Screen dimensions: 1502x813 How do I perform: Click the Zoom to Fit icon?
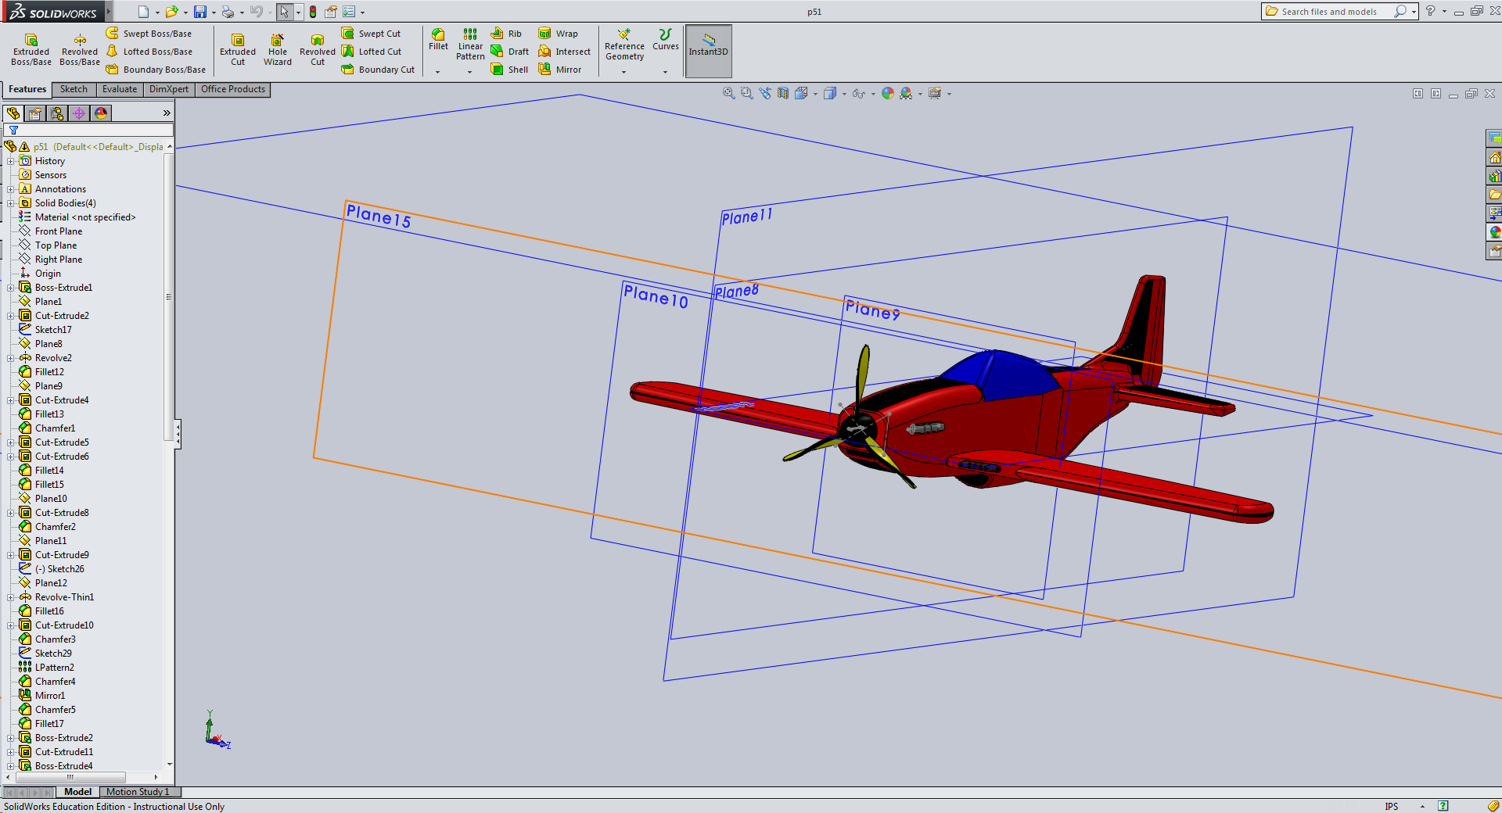click(x=729, y=93)
